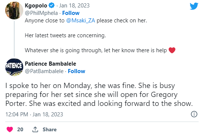Open the tweet info circle icon
This screenshot has width=202, height=135.
coord(194,114)
